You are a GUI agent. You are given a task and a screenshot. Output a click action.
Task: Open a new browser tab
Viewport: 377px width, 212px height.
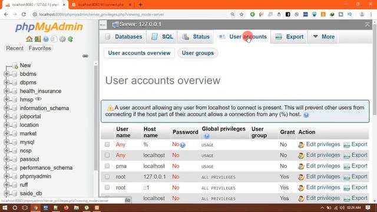pyautogui.click(x=140, y=5)
